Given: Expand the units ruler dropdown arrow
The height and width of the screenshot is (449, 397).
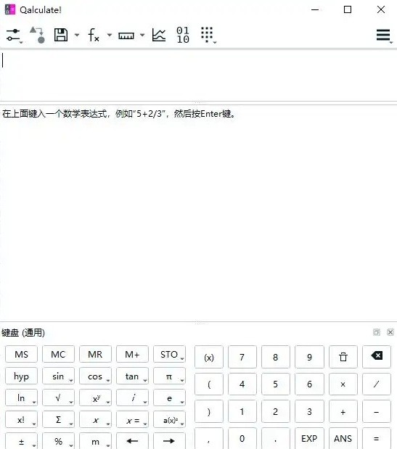Looking at the screenshot, I should [142, 36].
